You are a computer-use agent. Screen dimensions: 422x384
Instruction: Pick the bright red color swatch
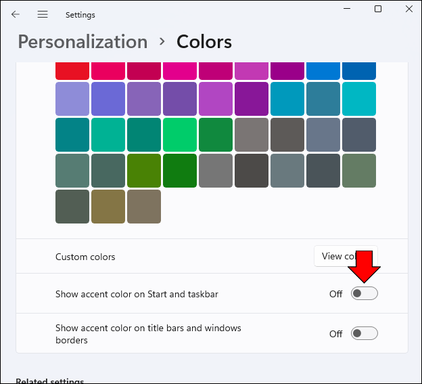(x=72, y=70)
